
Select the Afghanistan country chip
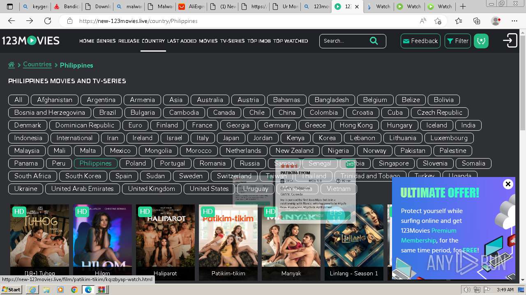pyautogui.click(x=55, y=100)
